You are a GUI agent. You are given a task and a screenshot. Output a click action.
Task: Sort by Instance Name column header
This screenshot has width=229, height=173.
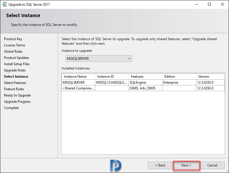[79, 77]
